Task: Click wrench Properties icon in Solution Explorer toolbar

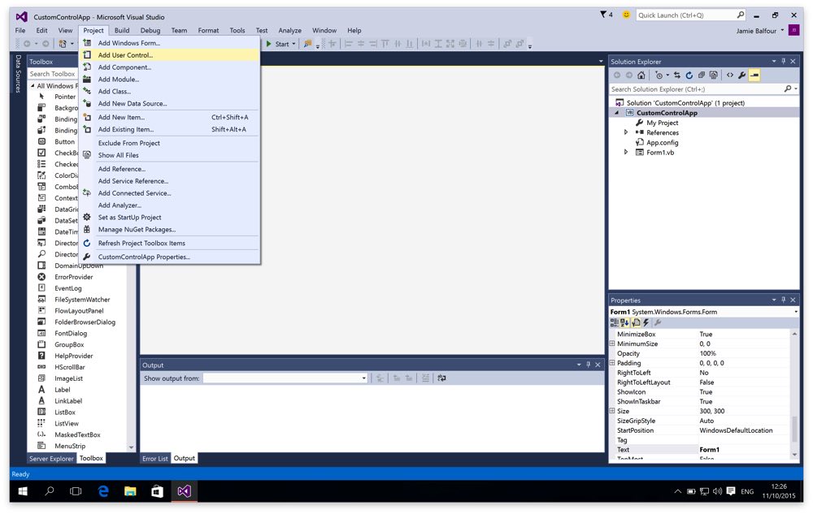Action: (x=742, y=75)
